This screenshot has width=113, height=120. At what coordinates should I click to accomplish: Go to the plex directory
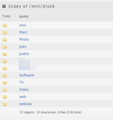click(x=23, y=47)
